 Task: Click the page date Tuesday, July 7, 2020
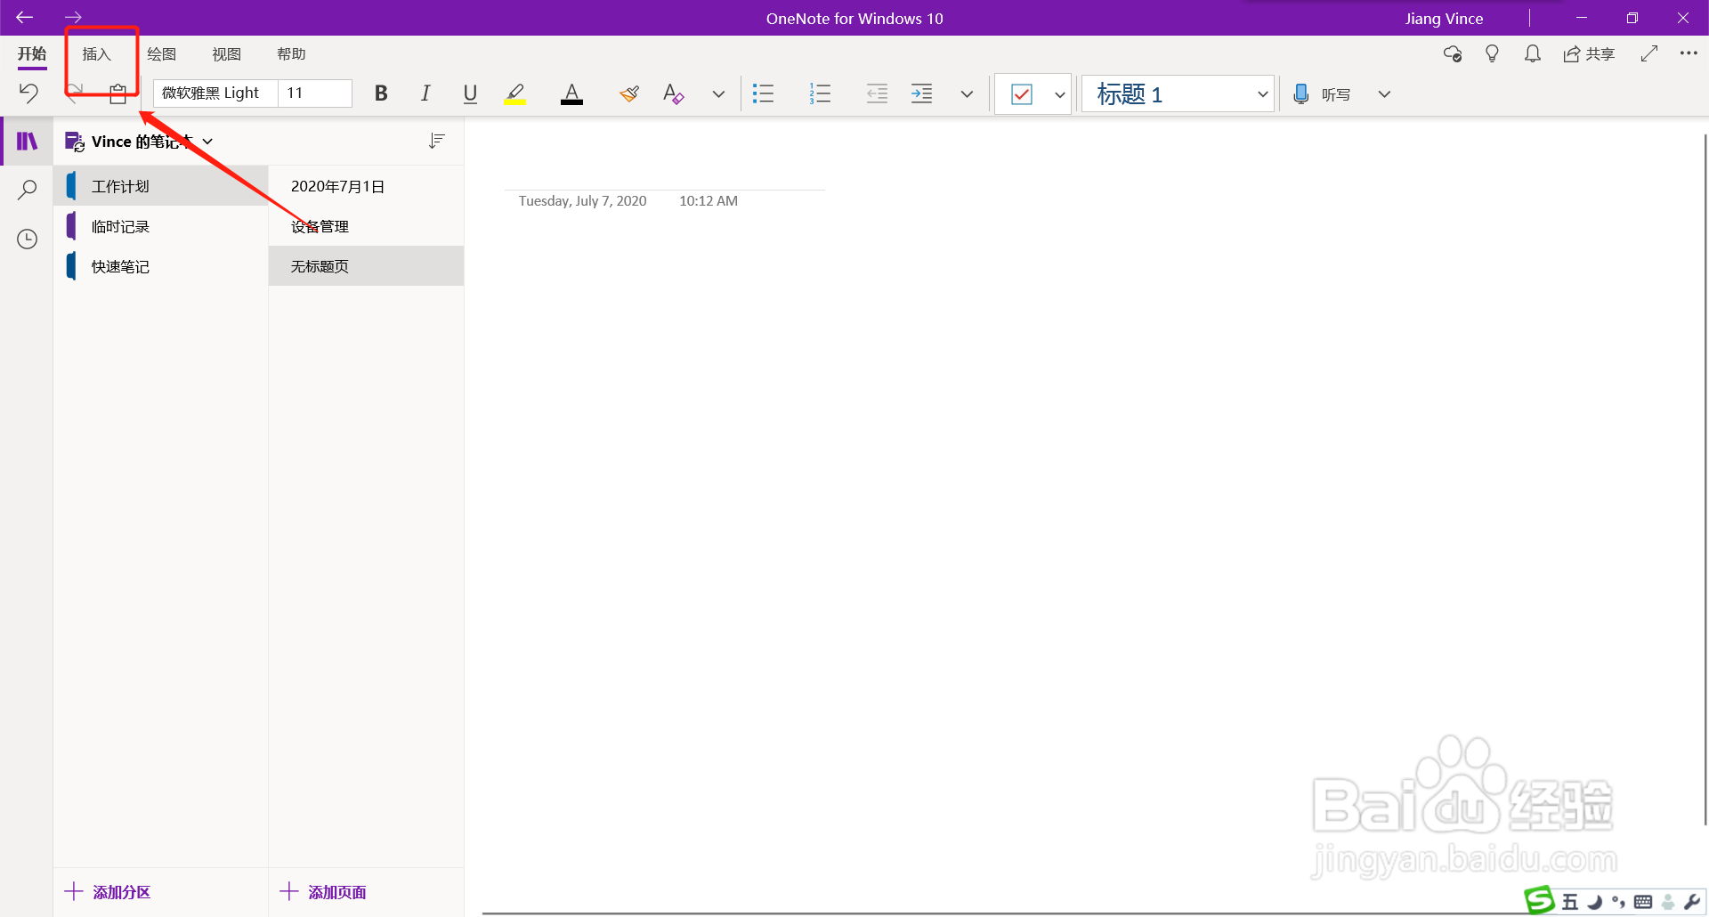click(x=582, y=201)
